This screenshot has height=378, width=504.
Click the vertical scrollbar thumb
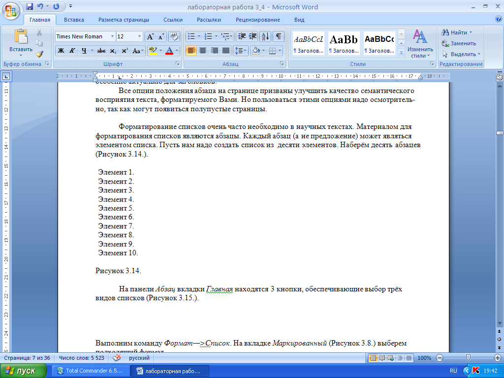500,133
